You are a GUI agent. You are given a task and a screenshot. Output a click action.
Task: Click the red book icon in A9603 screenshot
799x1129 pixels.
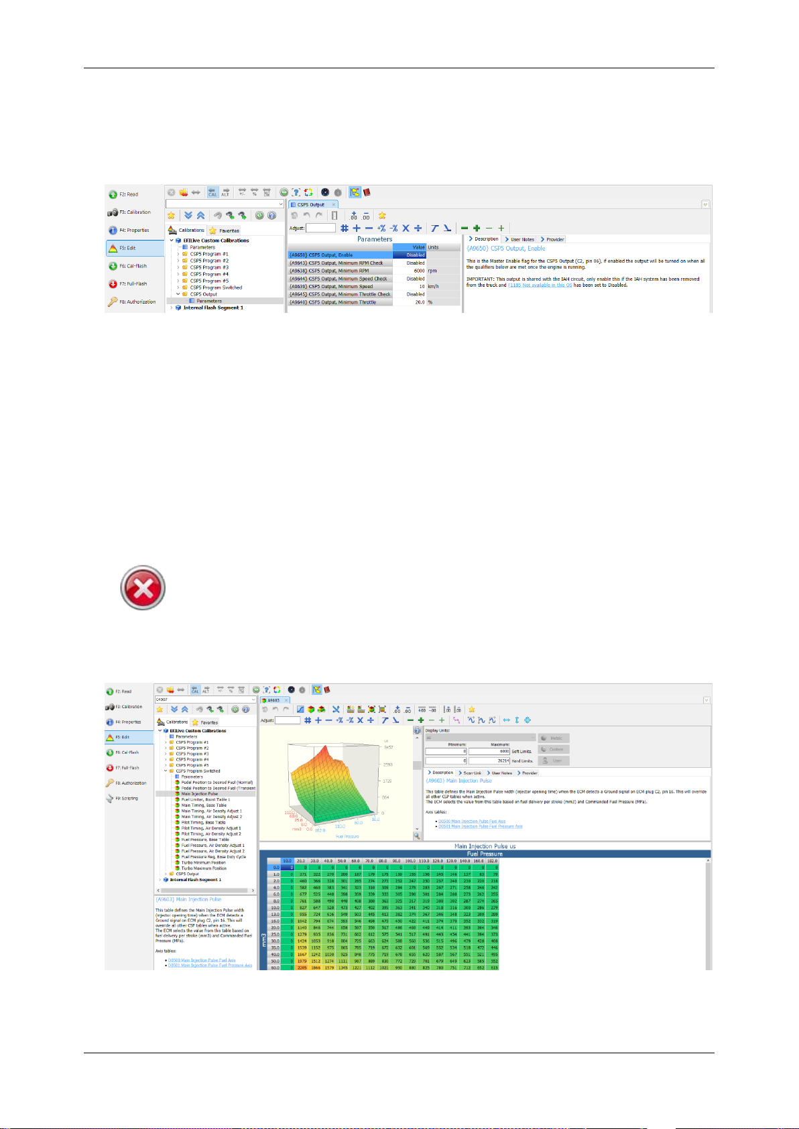tap(326, 689)
